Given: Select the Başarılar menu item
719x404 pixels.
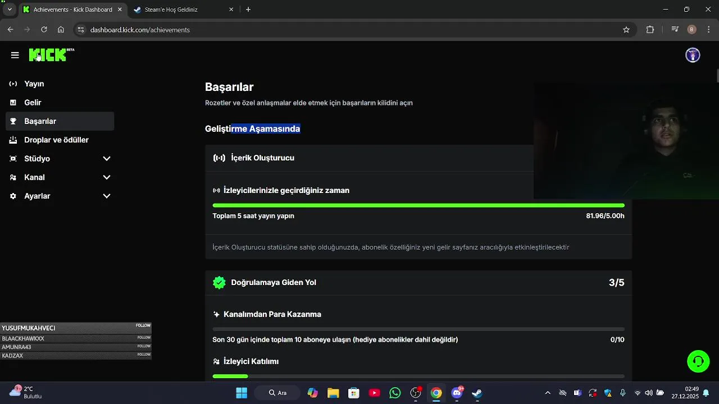Looking at the screenshot, I should click(x=60, y=121).
